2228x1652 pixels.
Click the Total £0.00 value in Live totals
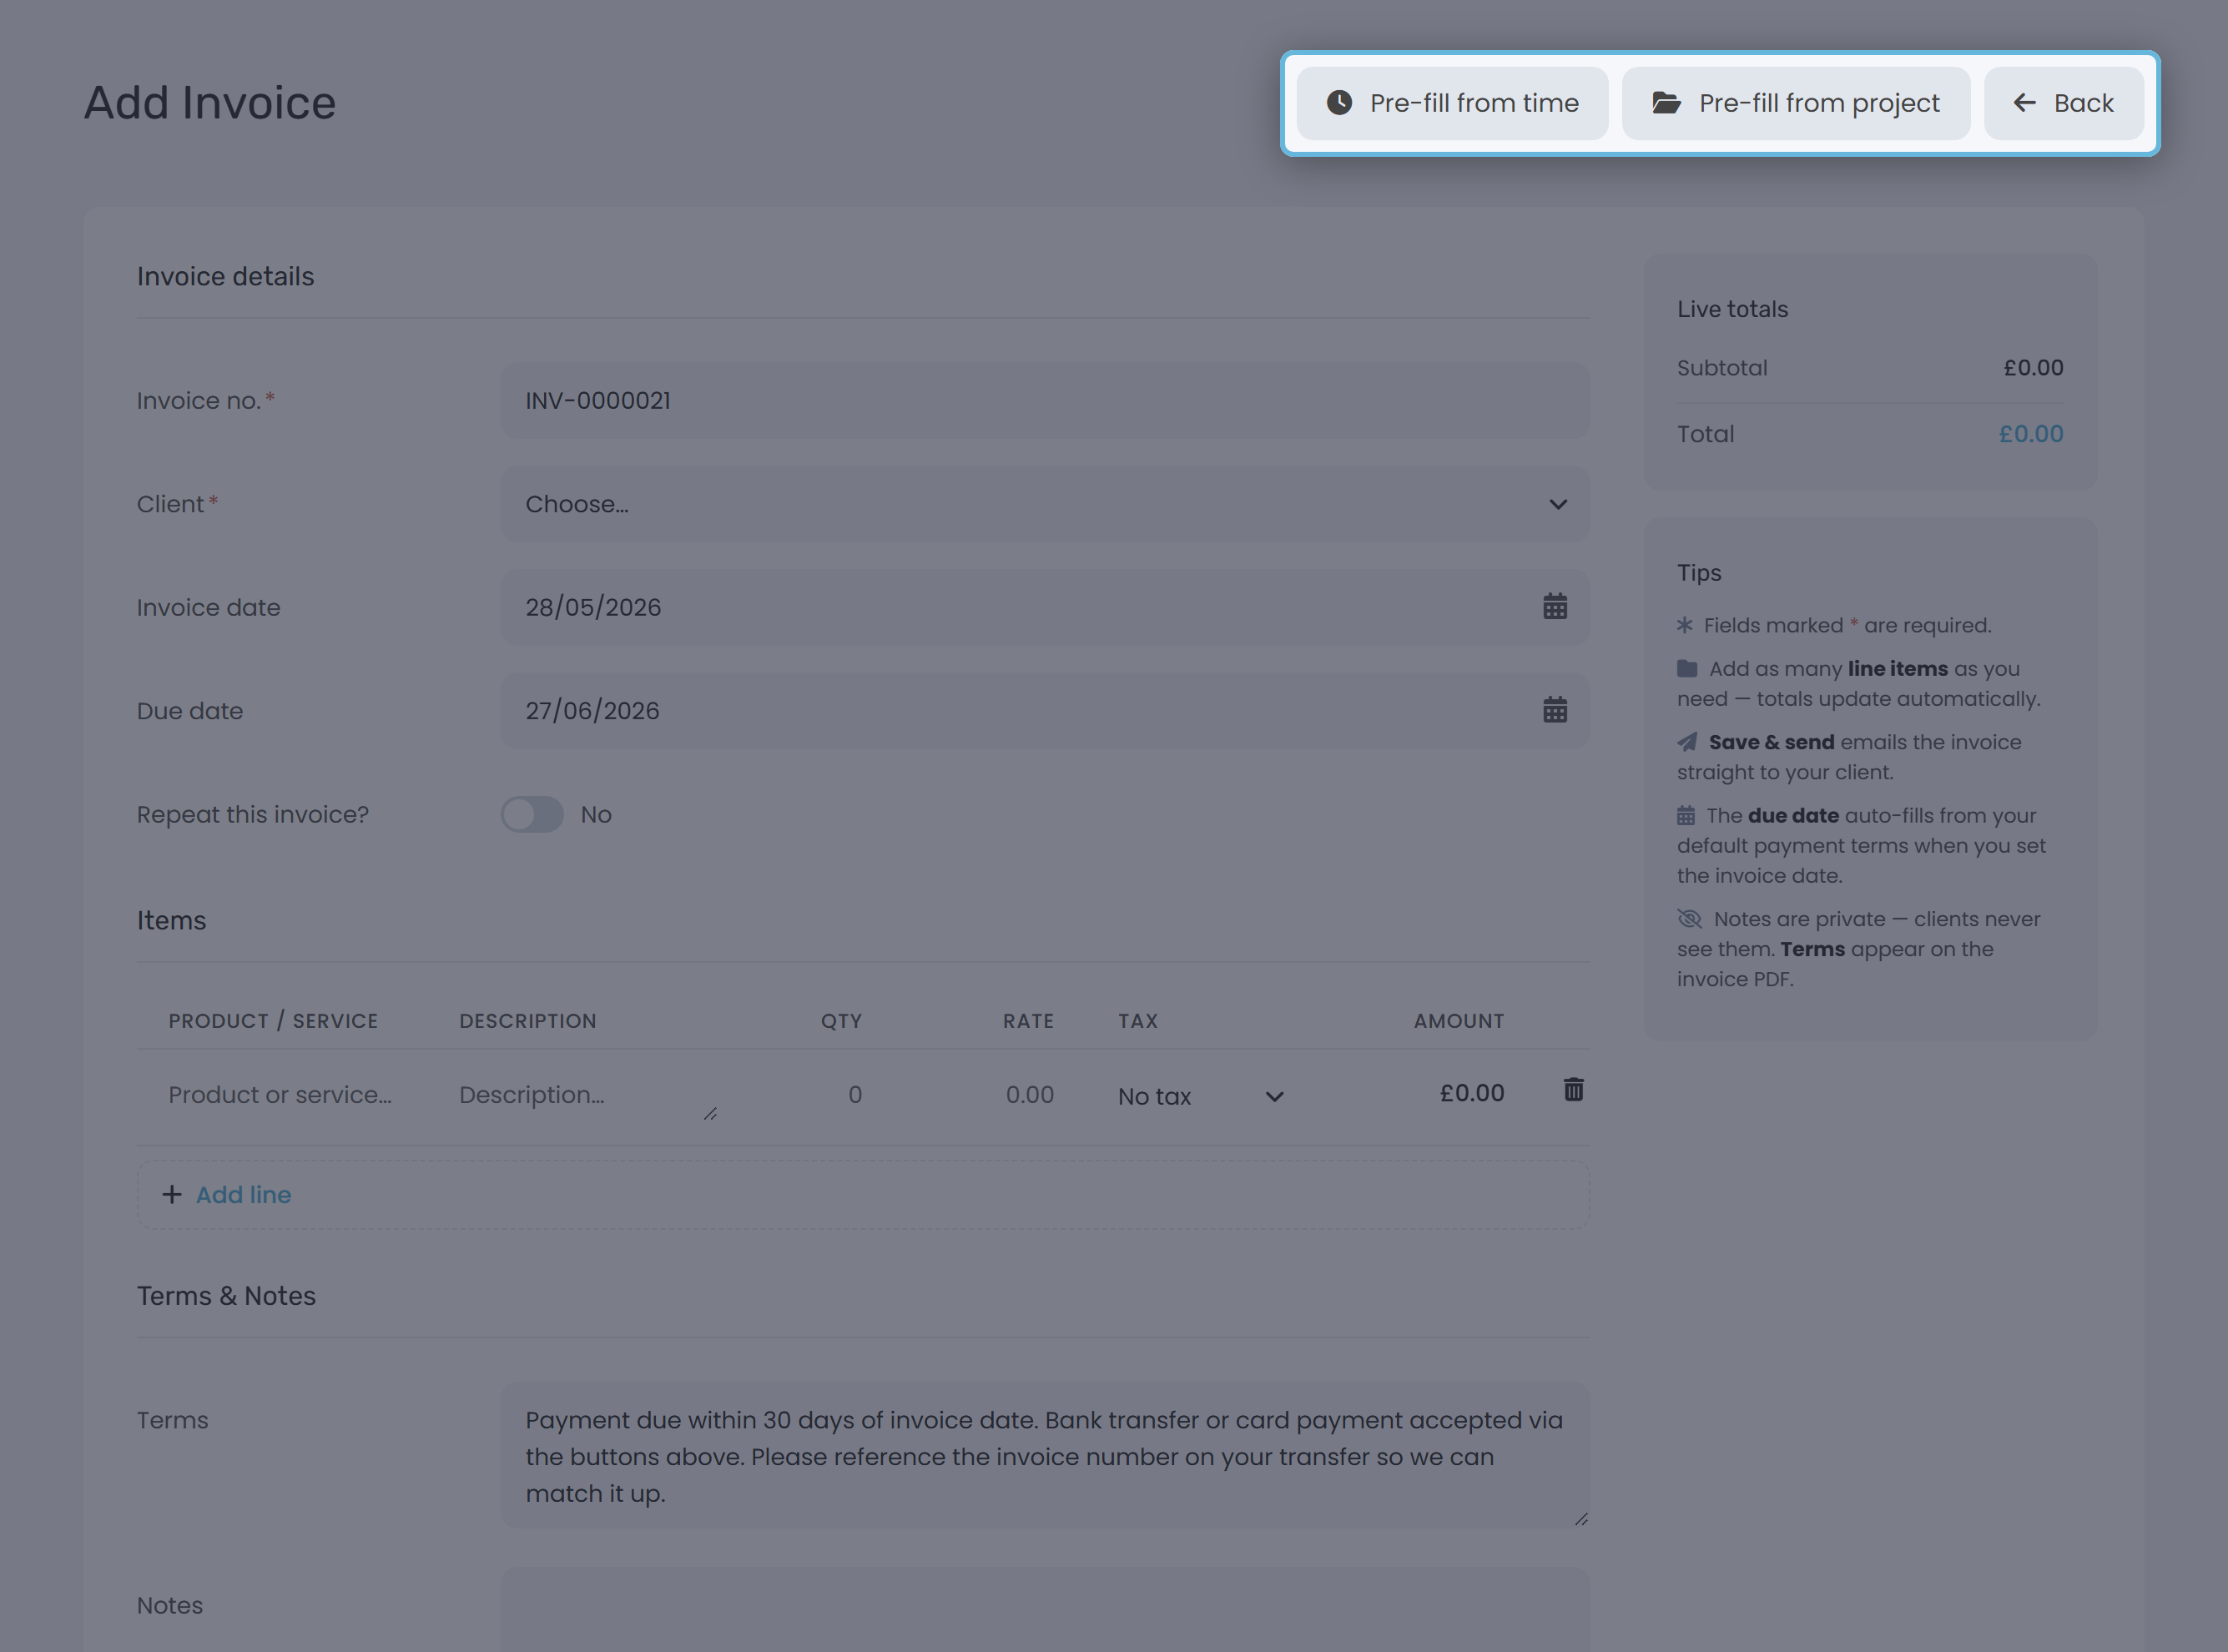(x=2031, y=434)
